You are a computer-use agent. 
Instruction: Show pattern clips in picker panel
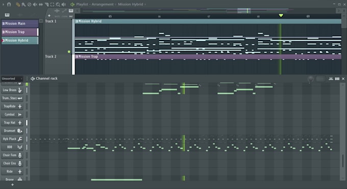(7, 15)
